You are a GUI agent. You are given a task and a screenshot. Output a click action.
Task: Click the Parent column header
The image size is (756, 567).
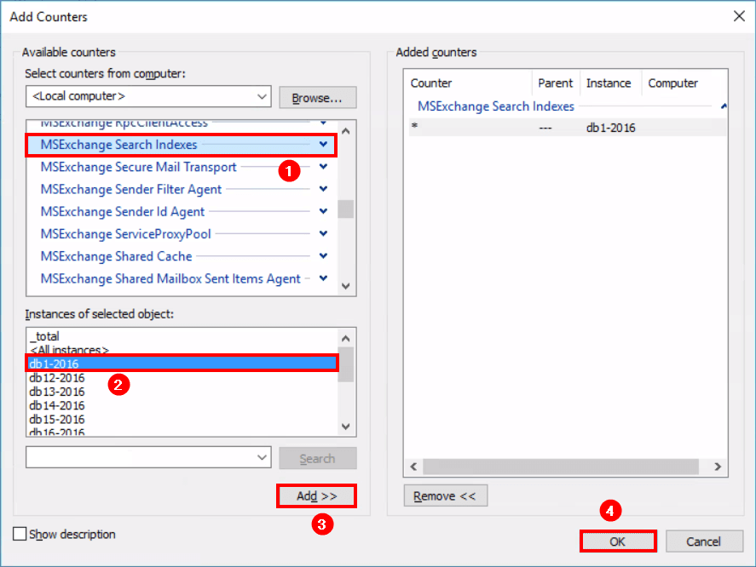pyautogui.click(x=556, y=83)
